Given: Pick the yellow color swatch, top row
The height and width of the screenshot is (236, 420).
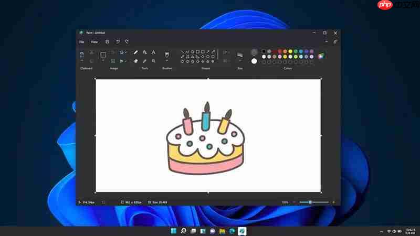Looking at the screenshot, I should (x=290, y=51).
